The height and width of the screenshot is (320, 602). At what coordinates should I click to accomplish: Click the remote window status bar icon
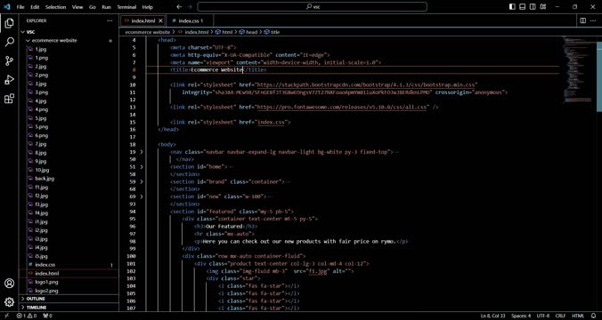[x=6, y=316]
